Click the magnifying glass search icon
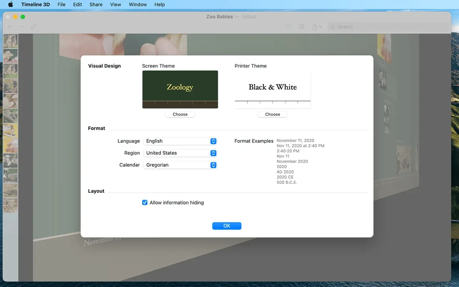The height and width of the screenshot is (287, 459). click(x=333, y=27)
